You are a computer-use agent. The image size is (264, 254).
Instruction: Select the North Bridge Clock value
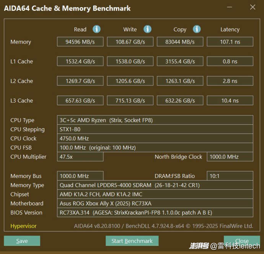pyautogui.click(x=230, y=157)
